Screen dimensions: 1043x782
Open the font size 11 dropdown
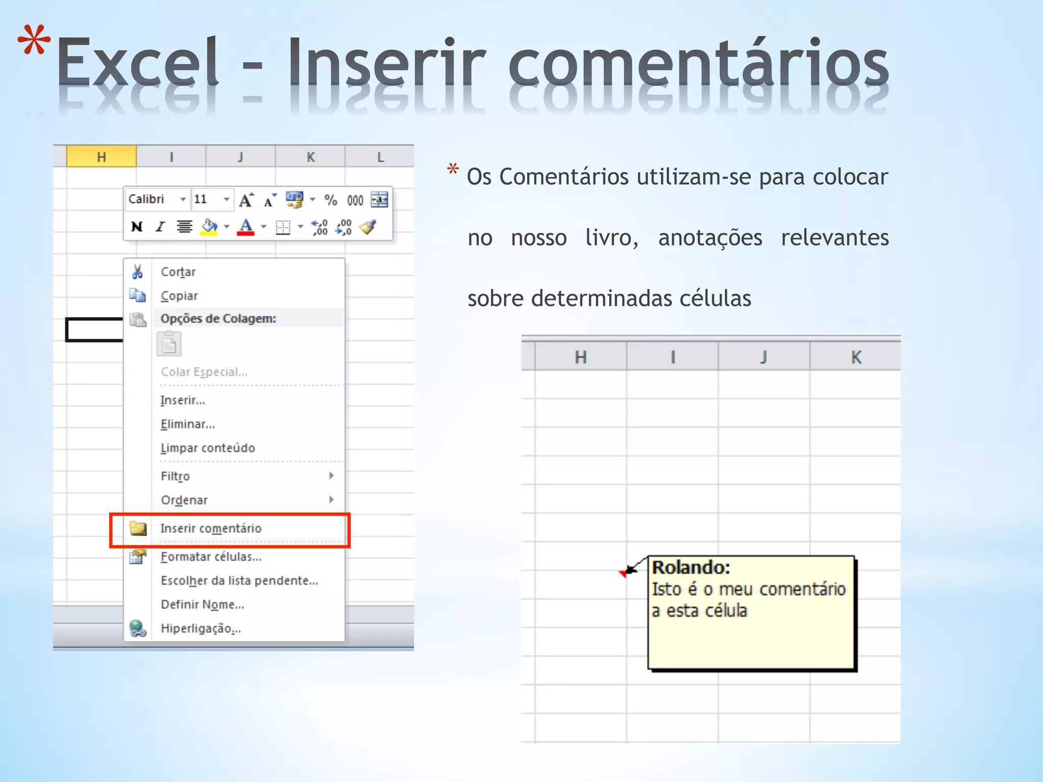click(x=227, y=200)
